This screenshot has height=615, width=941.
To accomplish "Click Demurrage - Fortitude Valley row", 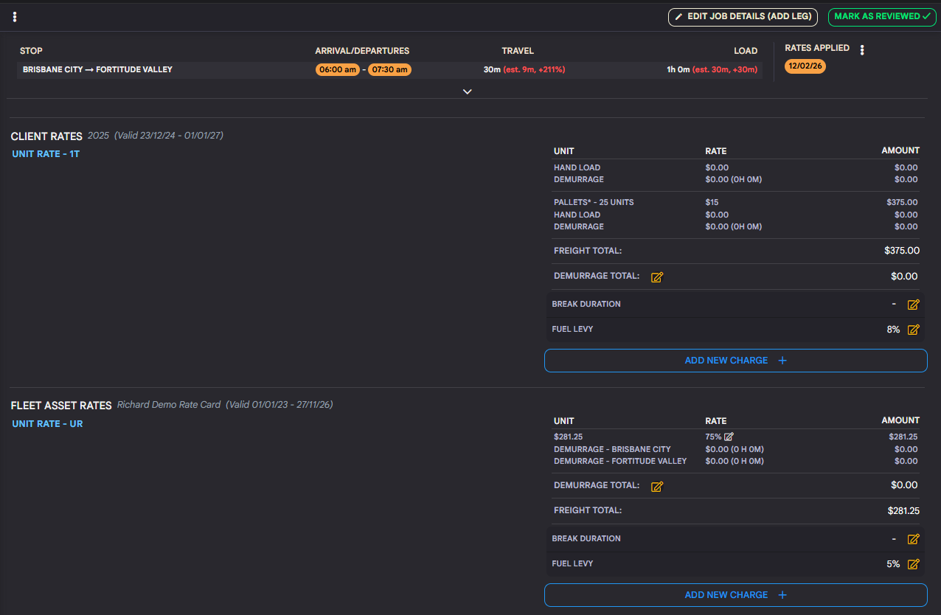I will click(x=736, y=461).
